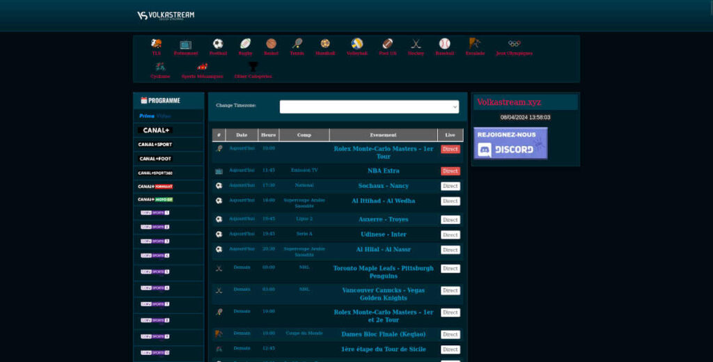Screen dimensions: 713x362
Task: Click the Heure column header
Action: [268, 135]
